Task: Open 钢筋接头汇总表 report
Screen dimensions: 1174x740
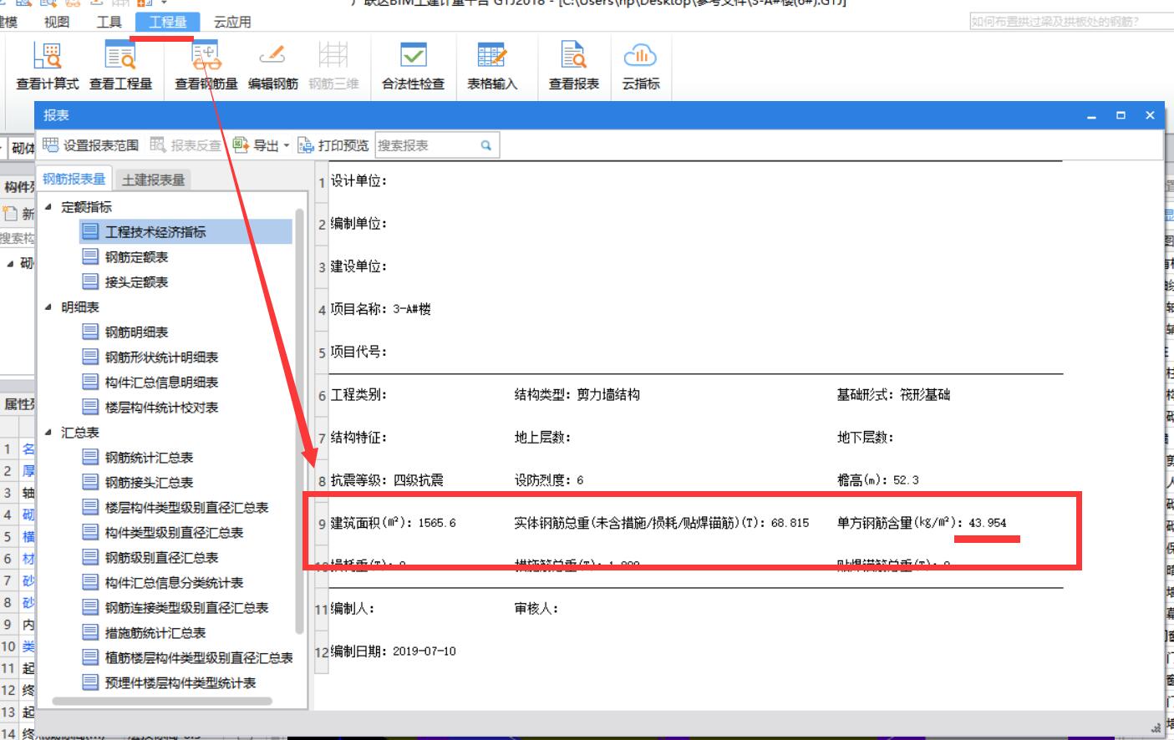Action: 138,482
